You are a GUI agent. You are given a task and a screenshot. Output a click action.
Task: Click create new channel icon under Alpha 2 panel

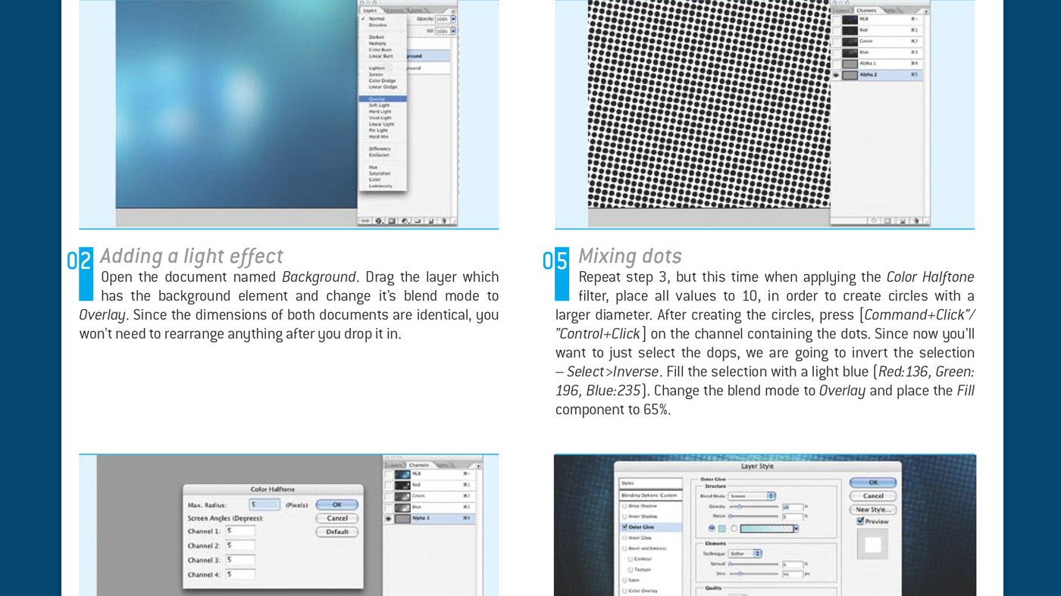[903, 220]
